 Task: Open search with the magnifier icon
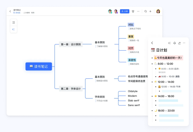click(x=145, y=11)
